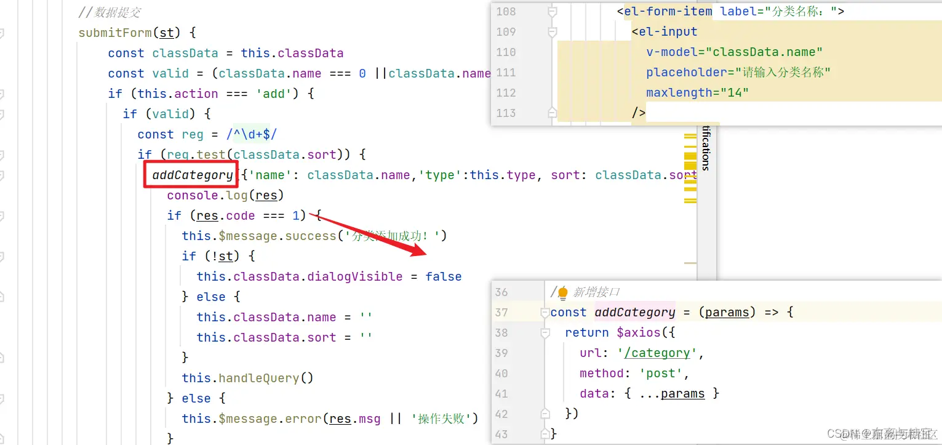The height and width of the screenshot is (445, 942).
Task: Click the this.action === 'add' condition
Action: tap(218, 94)
